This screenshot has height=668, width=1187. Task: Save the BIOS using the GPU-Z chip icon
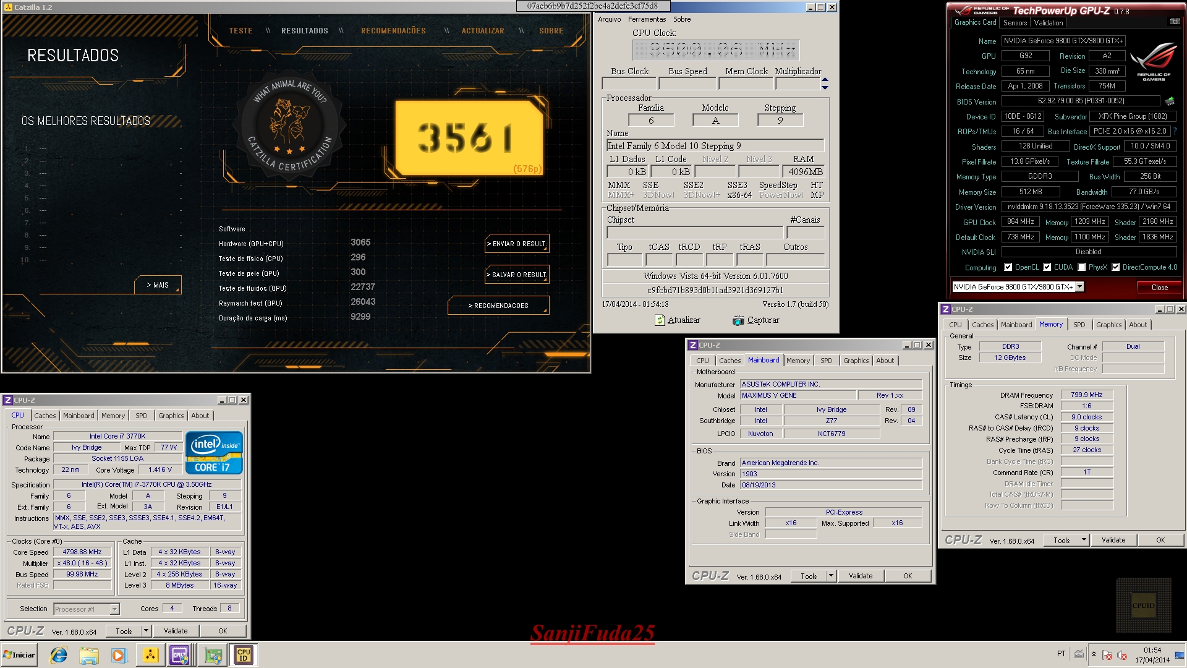coord(1169,101)
